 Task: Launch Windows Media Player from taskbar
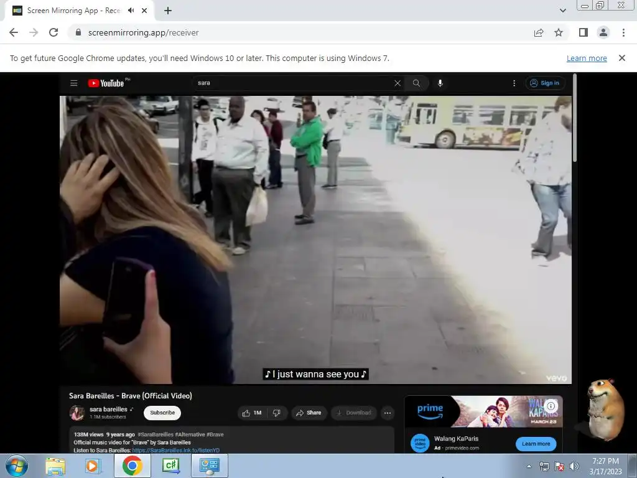93,466
